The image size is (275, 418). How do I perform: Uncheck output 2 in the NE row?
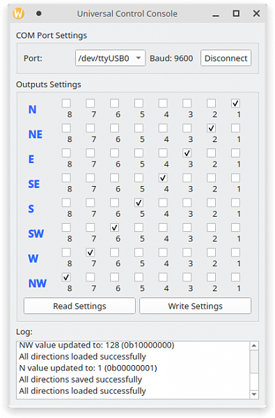212,128
